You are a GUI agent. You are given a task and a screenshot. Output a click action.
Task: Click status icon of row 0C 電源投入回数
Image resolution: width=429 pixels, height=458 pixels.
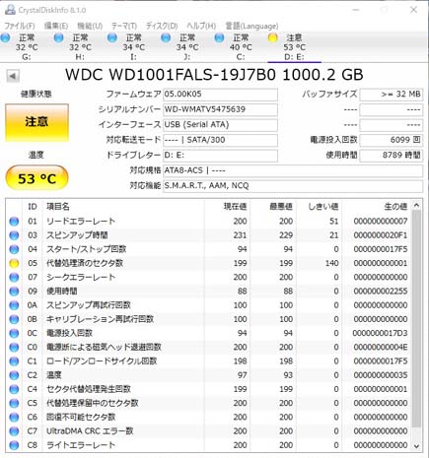point(14,333)
